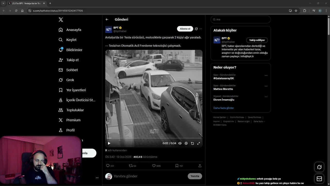Click the browser home button
330x186 pixels.
tap(22, 11)
